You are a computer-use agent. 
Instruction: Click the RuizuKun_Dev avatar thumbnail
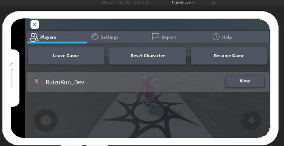coord(36,81)
